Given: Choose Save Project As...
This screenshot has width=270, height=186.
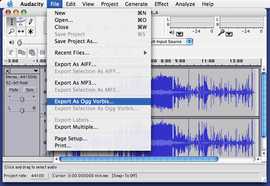Looking at the screenshot, I should 99,41.
